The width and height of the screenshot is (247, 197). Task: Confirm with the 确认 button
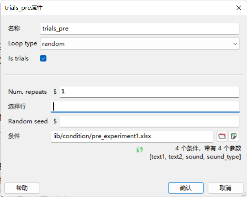[186, 188]
